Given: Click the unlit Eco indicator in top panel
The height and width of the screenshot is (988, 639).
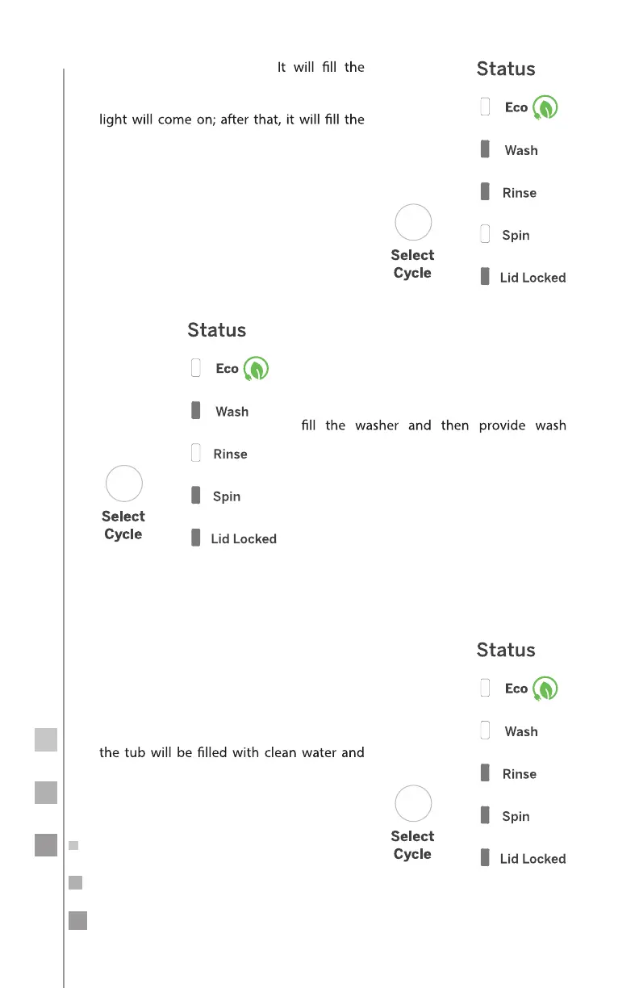Looking at the screenshot, I should 485,107.
